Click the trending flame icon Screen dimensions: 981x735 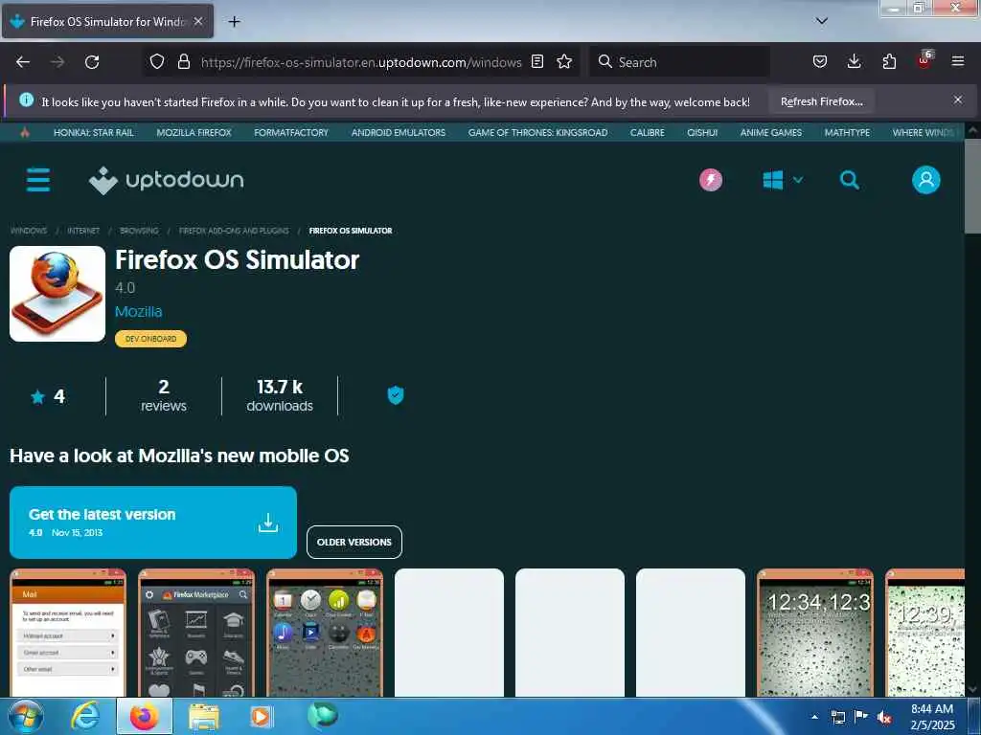[24, 132]
